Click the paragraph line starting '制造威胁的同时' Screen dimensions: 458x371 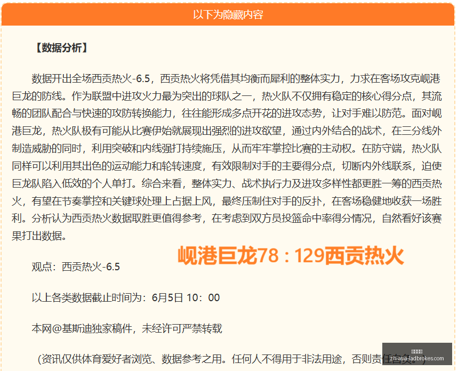click(x=227, y=148)
